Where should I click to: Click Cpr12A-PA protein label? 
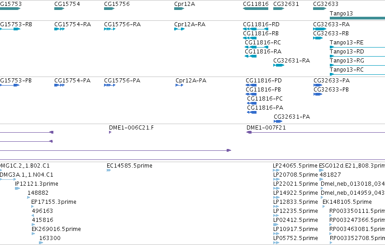point(191,81)
